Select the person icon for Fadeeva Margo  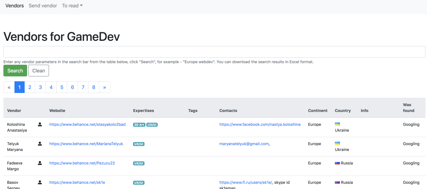40,163
